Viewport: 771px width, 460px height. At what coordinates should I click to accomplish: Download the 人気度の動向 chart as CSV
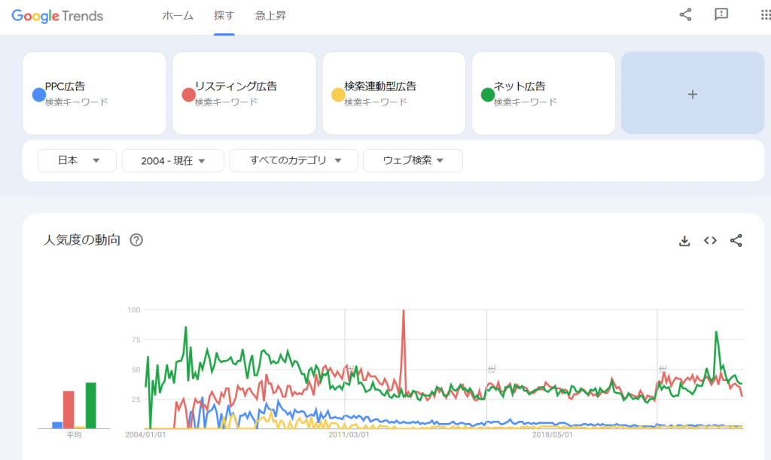(684, 241)
